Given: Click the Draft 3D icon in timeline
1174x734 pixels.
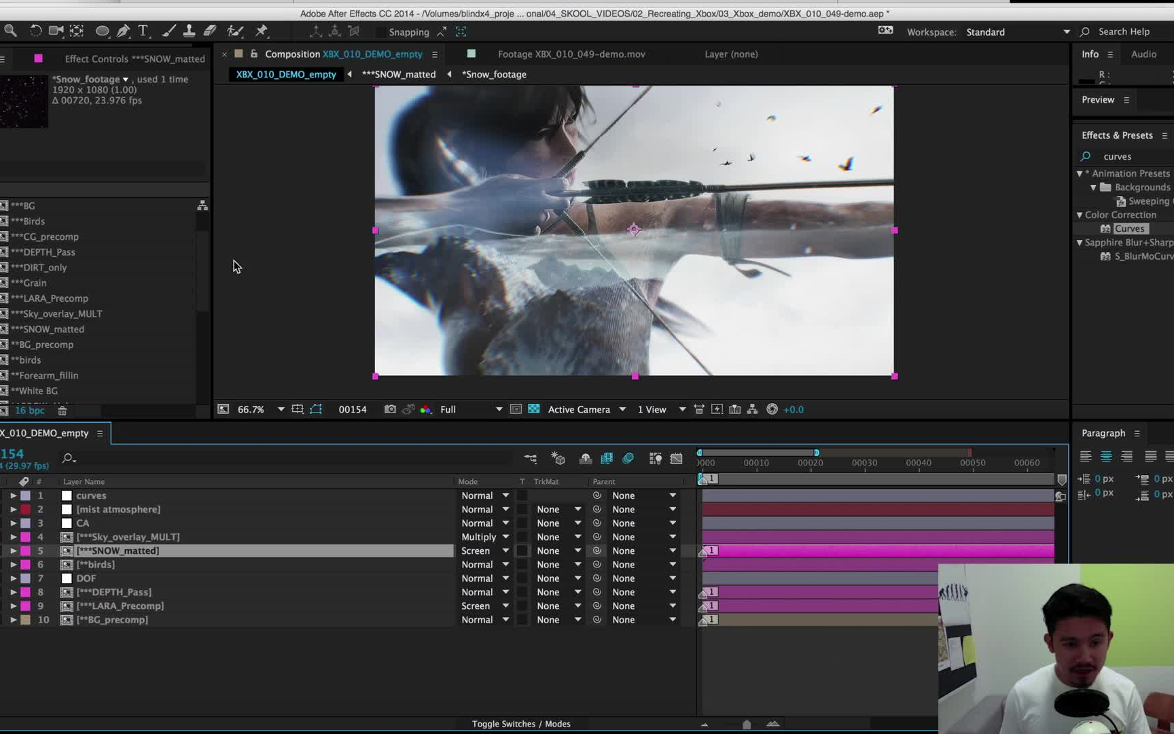Looking at the screenshot, I should click(558, 459).
